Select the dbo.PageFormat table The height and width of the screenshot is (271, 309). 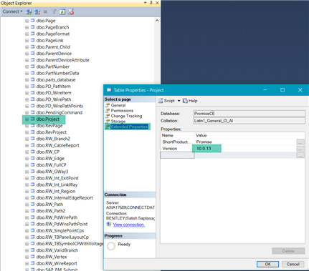[53, 34]
